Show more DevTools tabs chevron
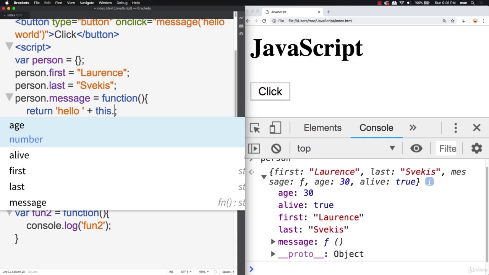 [x=413, y=128]
